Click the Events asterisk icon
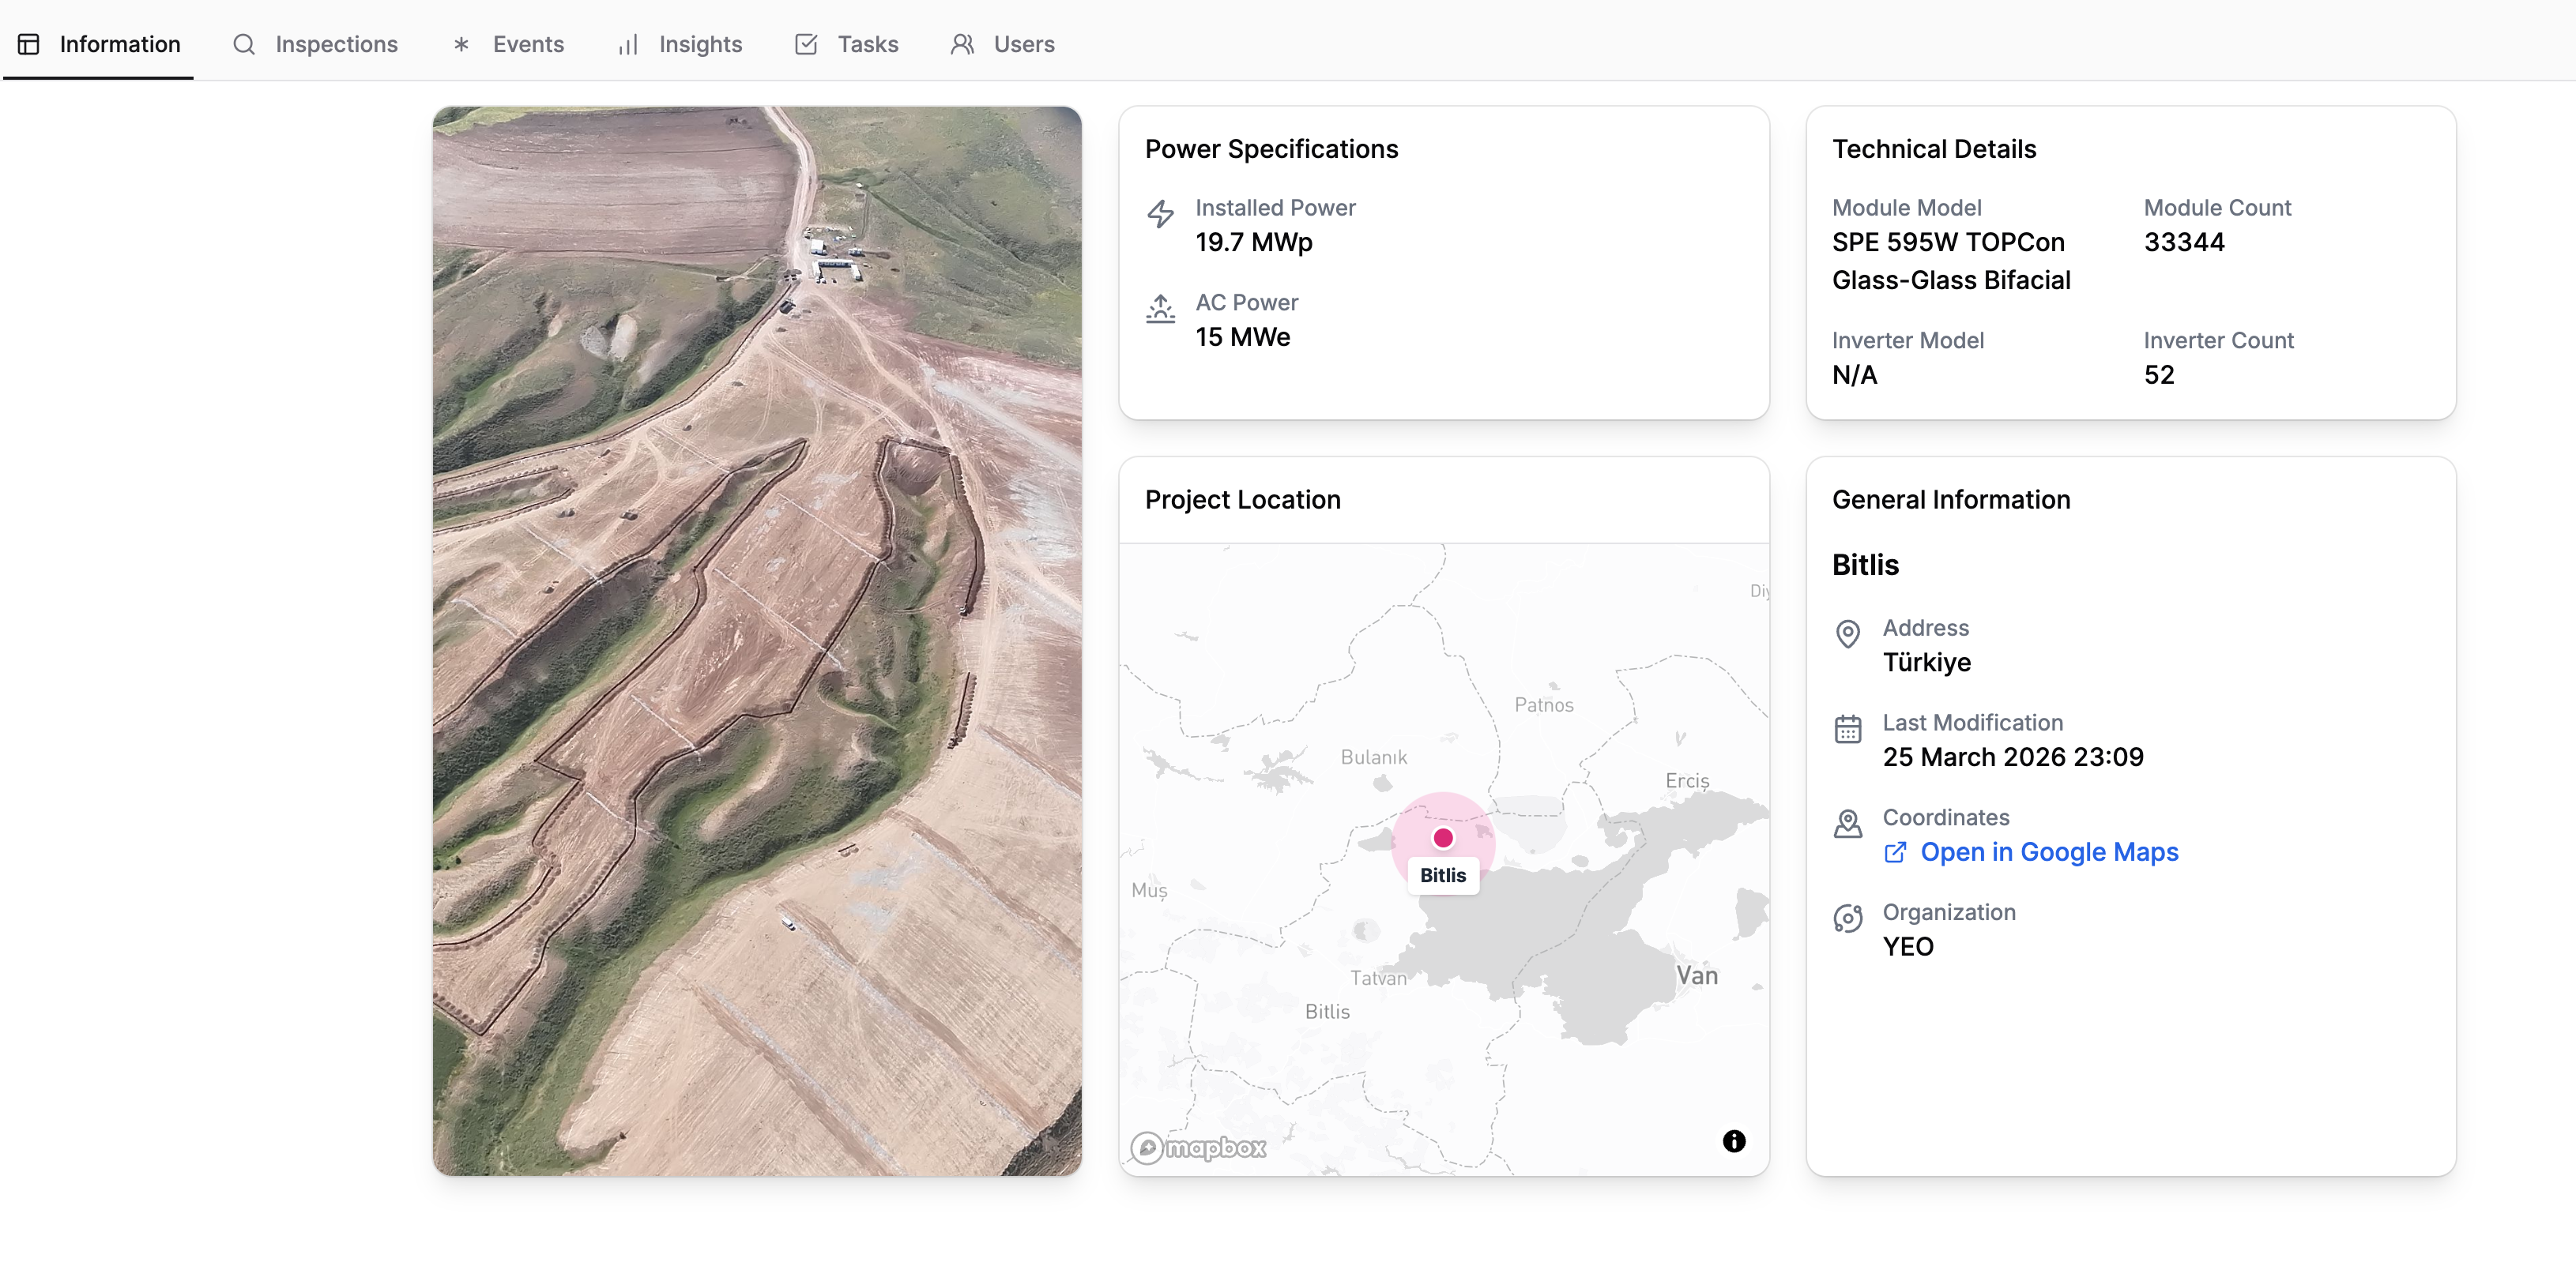The height and width of the screenshot is (1281, 2576). click(461, 44)
